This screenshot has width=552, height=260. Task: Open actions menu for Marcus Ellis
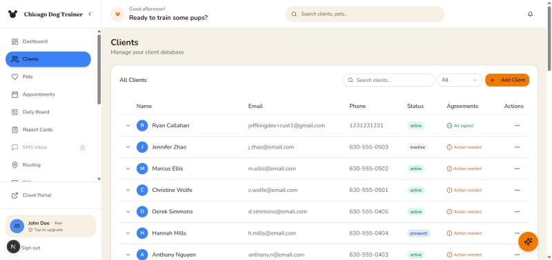point(517,169)
